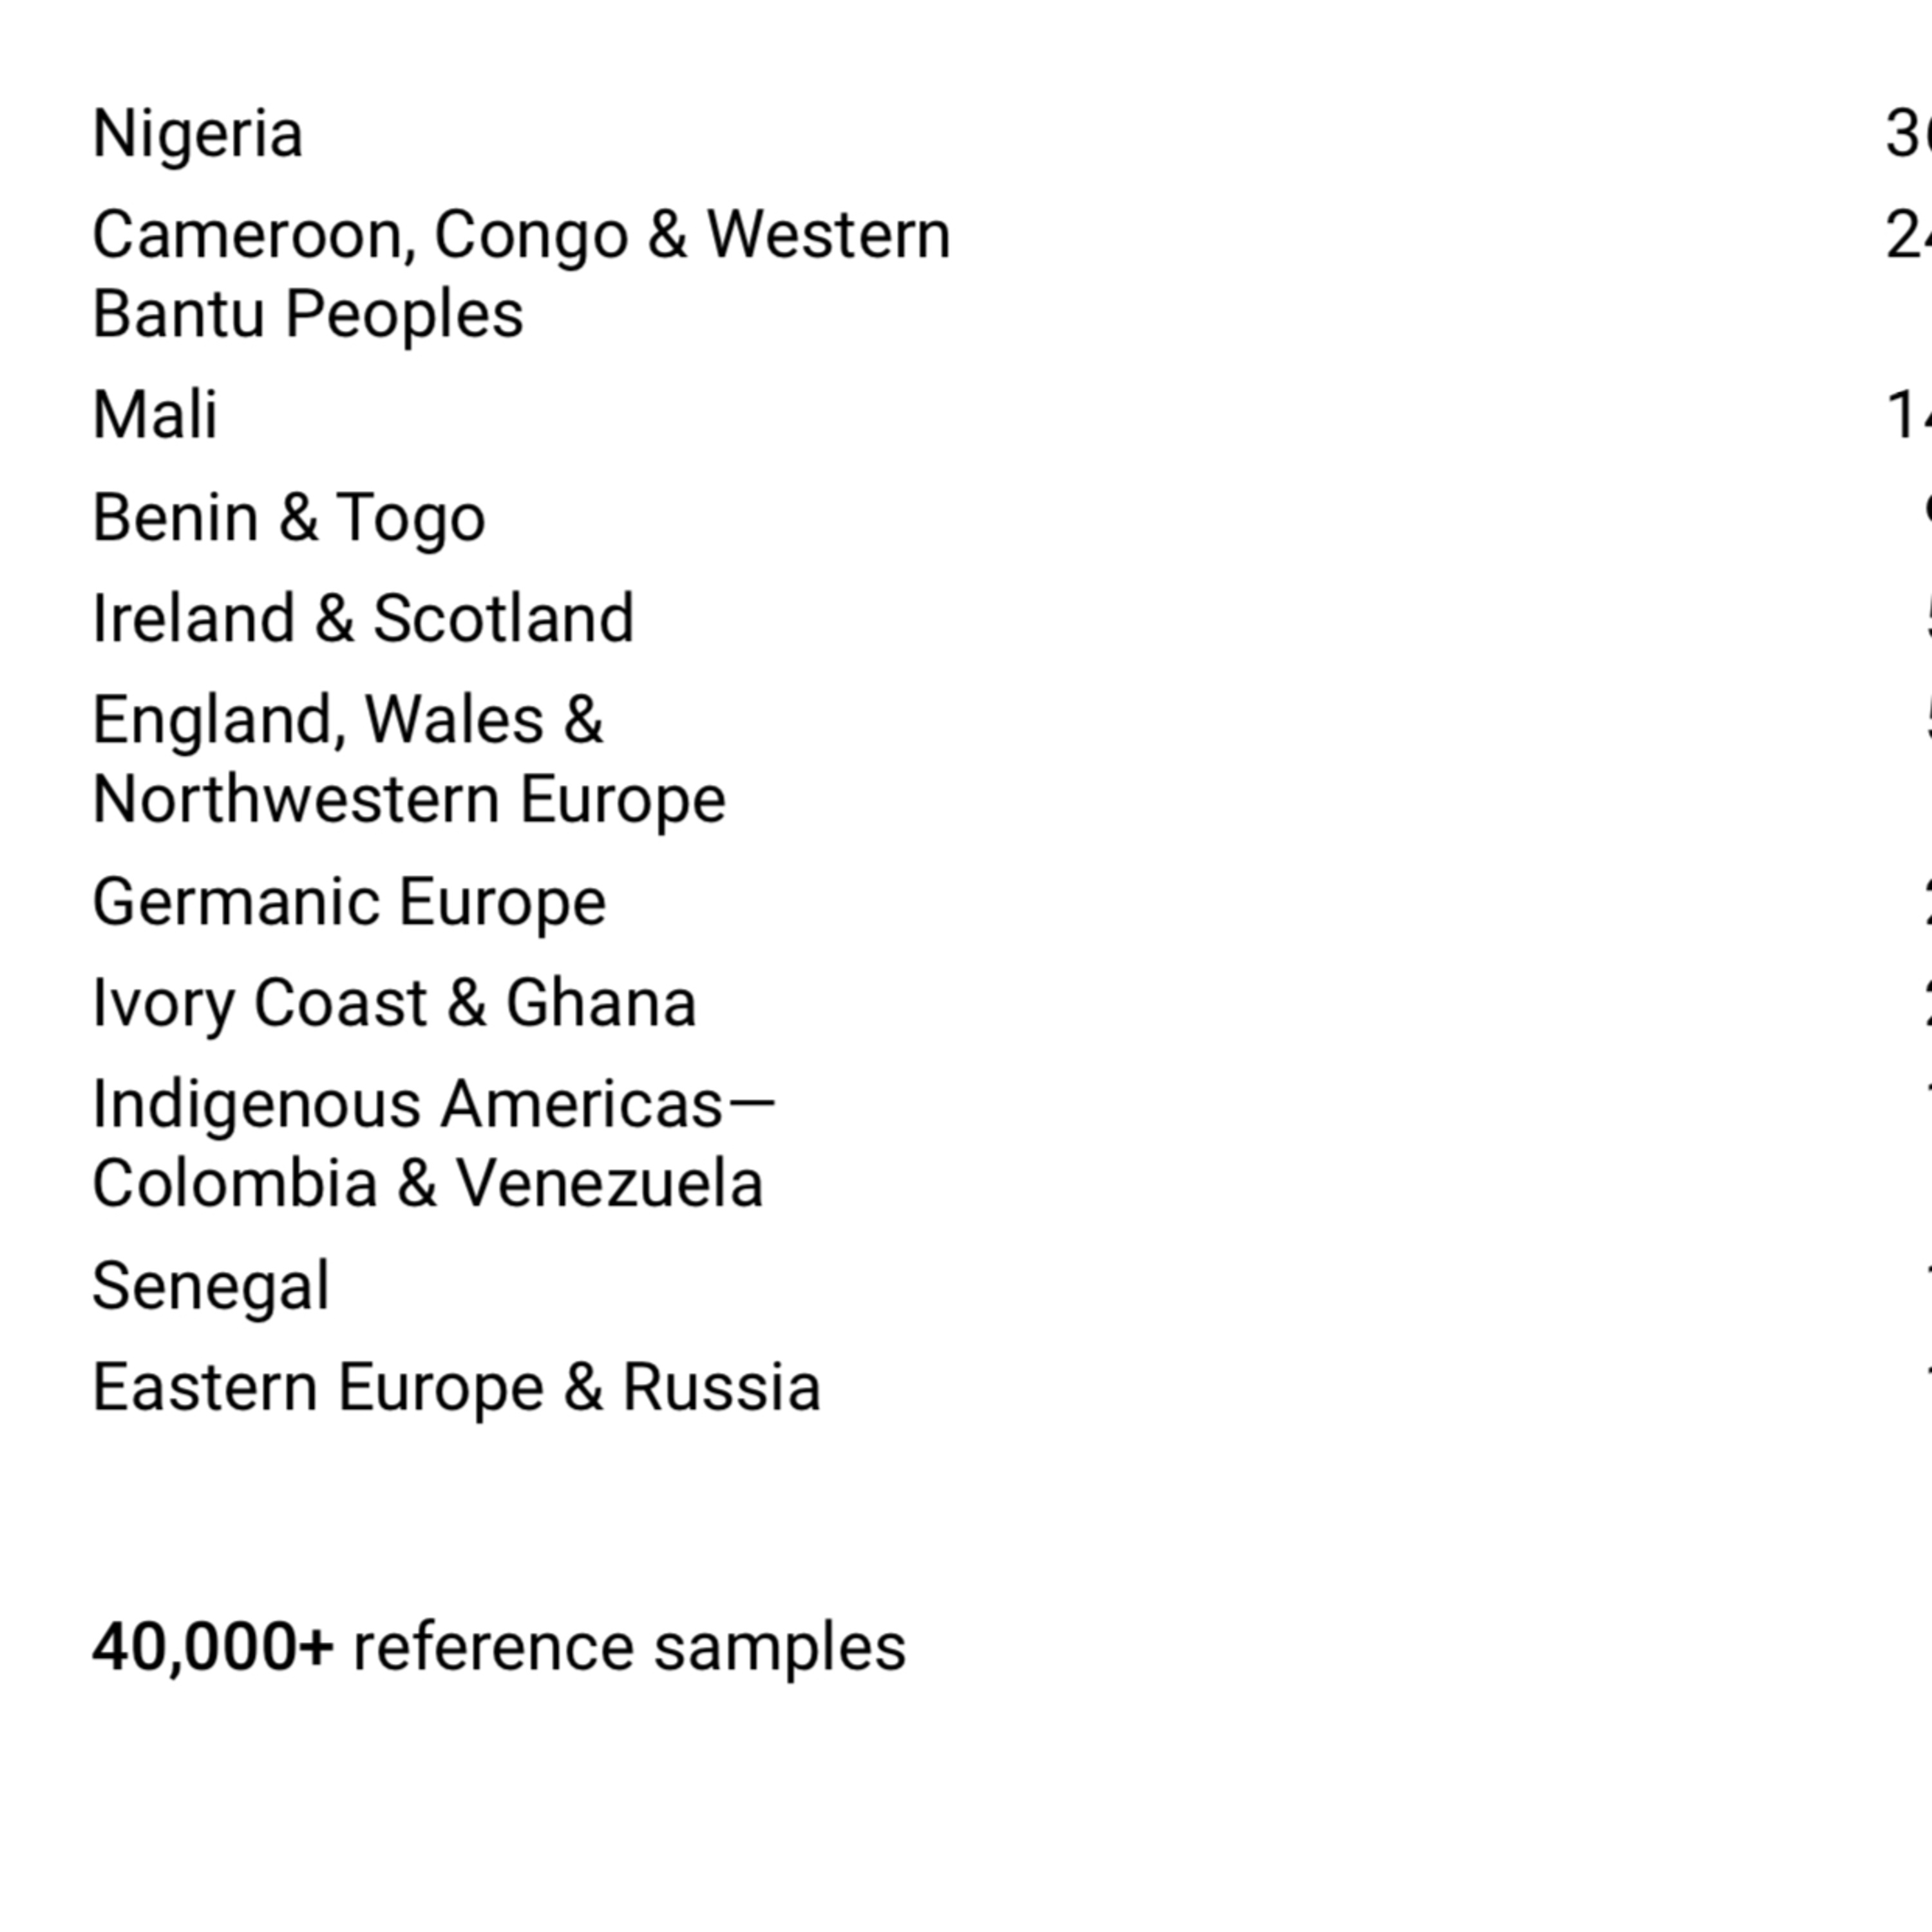
Task: Open Cameroon, Congo & Western Bantu Peoples entry
Action: pos(521,274)
